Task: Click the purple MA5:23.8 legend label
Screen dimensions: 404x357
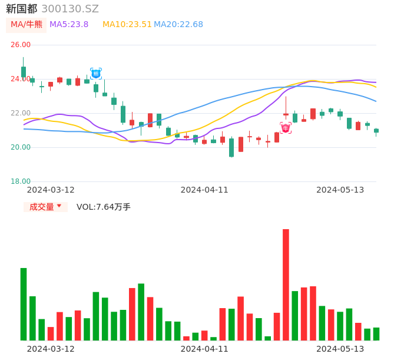Action: pos(69,25)
